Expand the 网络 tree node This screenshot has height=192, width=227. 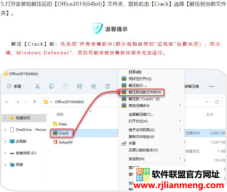[5, 165]
